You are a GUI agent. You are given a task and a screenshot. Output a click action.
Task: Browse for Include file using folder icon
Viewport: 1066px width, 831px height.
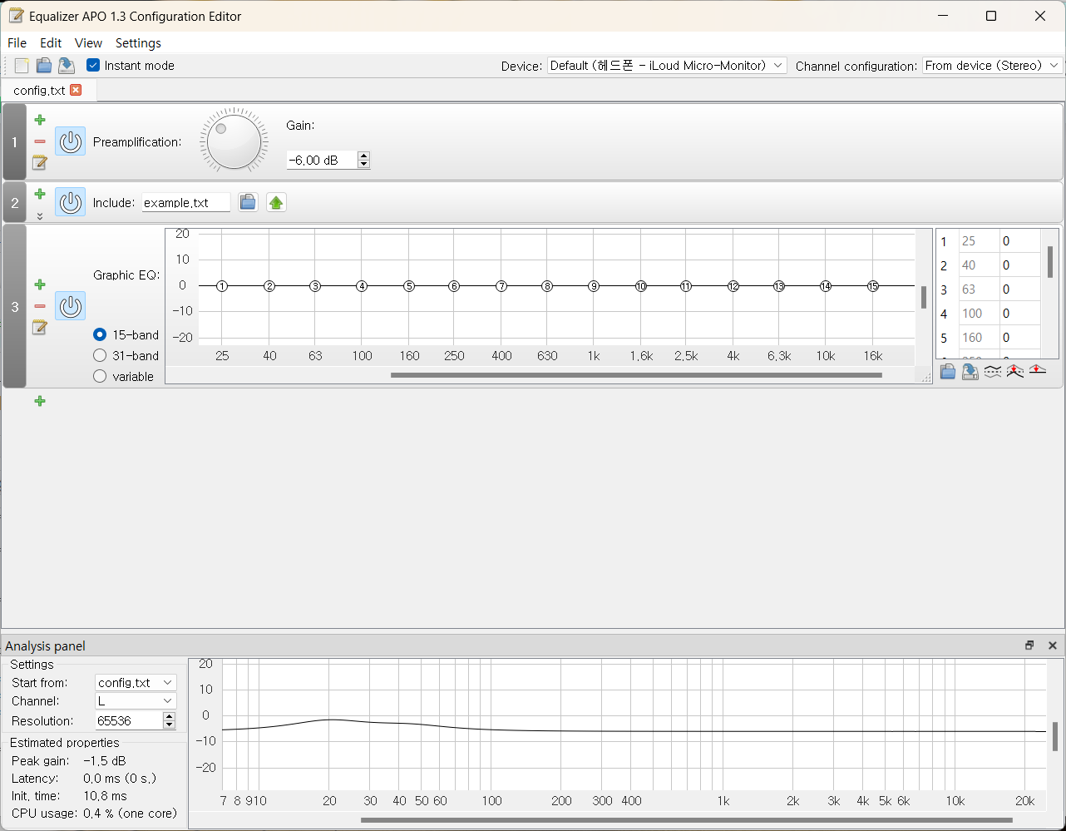247,202
